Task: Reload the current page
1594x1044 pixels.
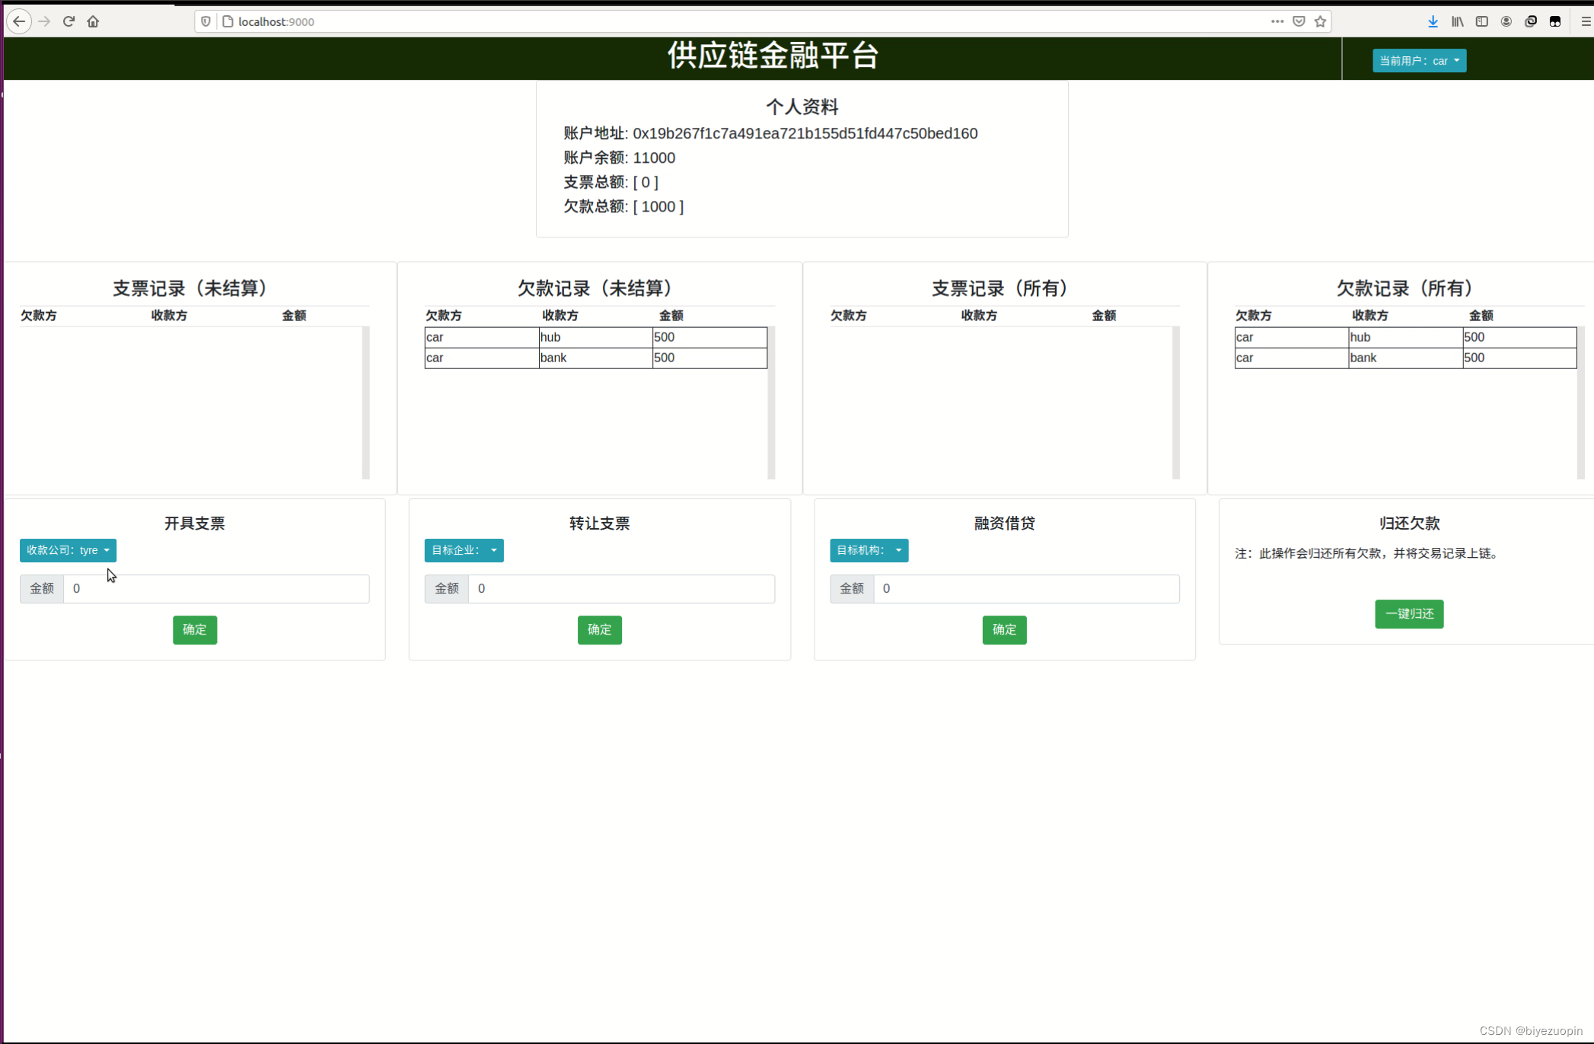Action: [69, 21]
